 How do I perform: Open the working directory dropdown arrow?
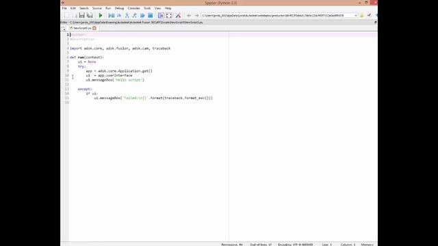click(356, 16)
